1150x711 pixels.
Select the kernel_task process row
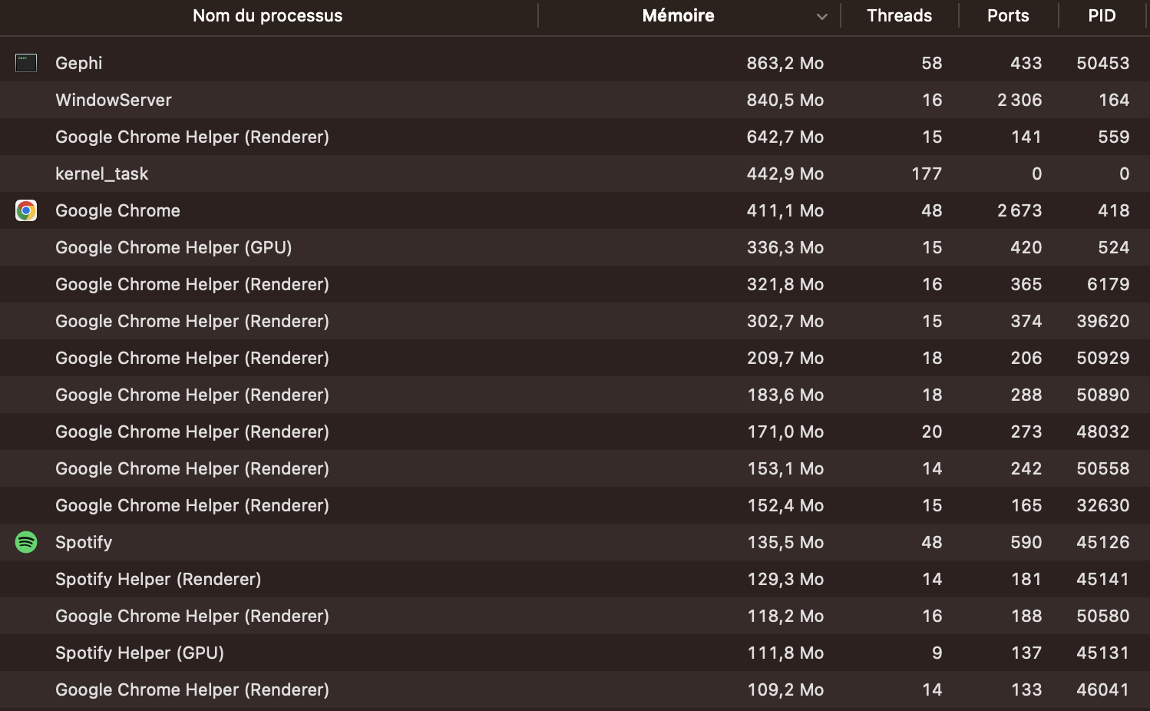point(102,174)
